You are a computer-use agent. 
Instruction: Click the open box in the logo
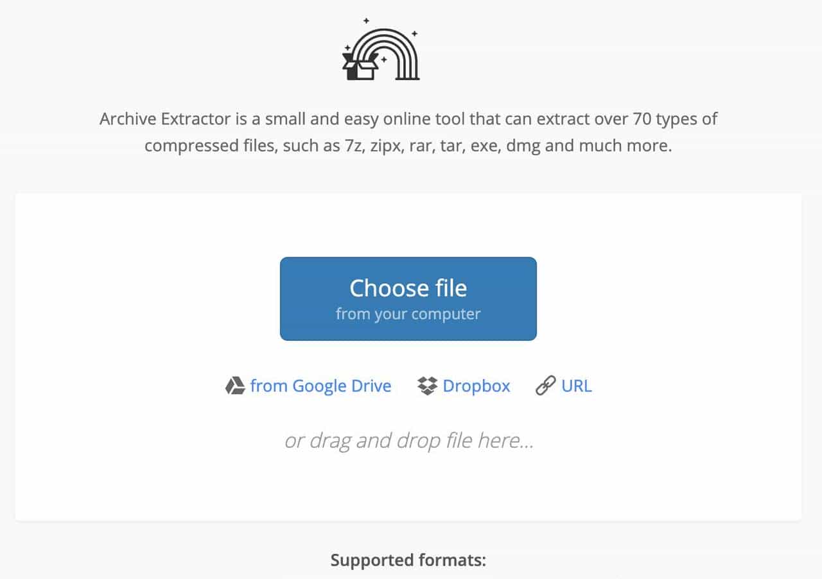(x=360, y=67)
